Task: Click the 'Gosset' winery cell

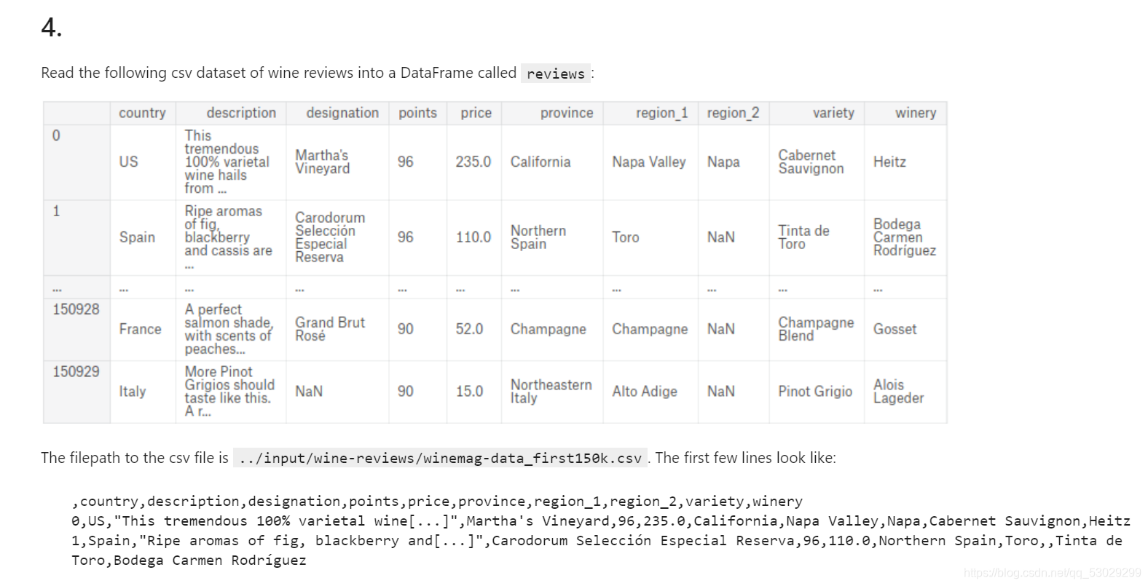Action: pos(905,330)
